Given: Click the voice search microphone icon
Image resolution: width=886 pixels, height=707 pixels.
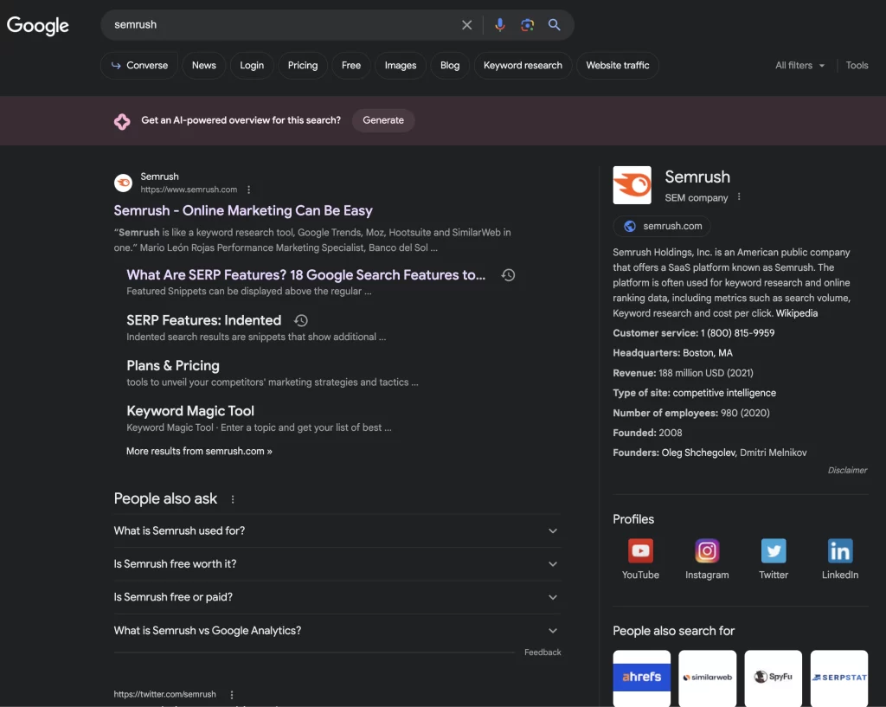Looking at the screenshot, I should [499, 25].
